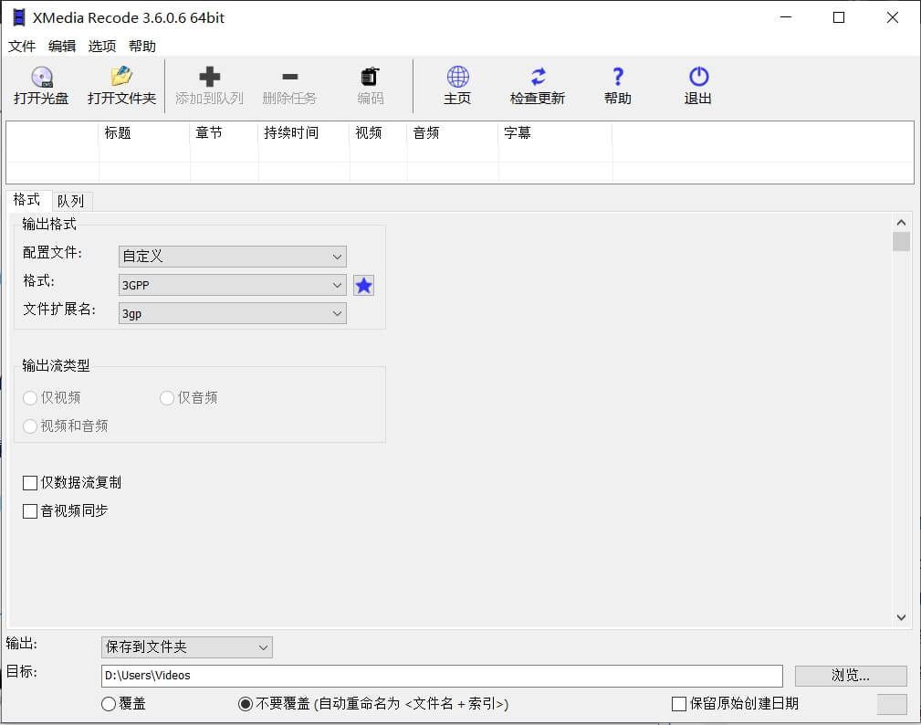
Task: Expand the 格式 dropdown showing 3GPP
Action: [x=233, y=285]
